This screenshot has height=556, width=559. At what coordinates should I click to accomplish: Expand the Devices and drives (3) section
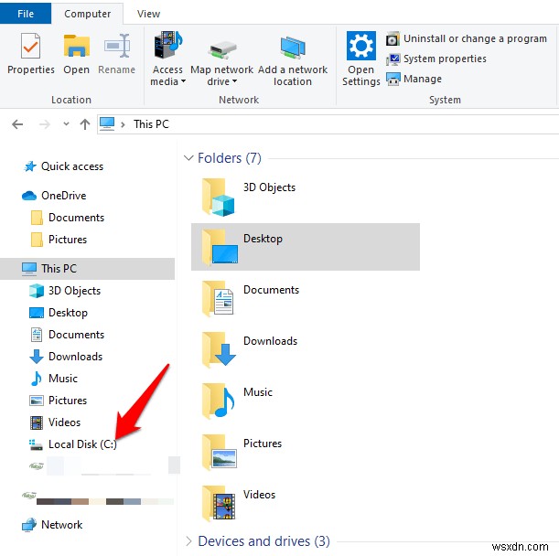tap(188, 540)
